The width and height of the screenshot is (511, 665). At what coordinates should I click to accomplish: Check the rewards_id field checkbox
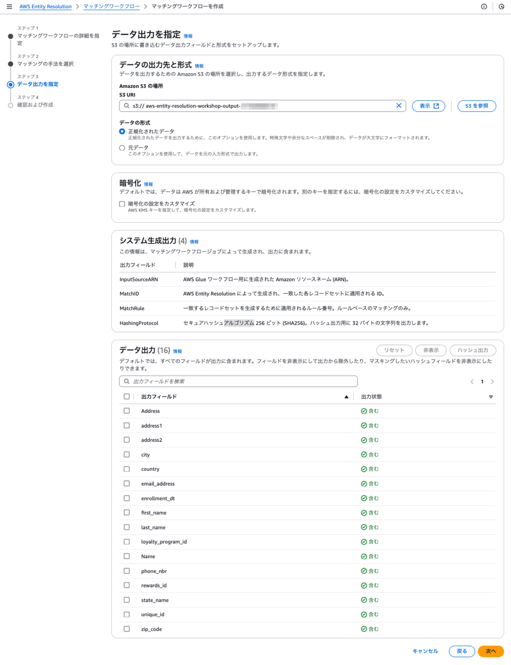(127, 585)
